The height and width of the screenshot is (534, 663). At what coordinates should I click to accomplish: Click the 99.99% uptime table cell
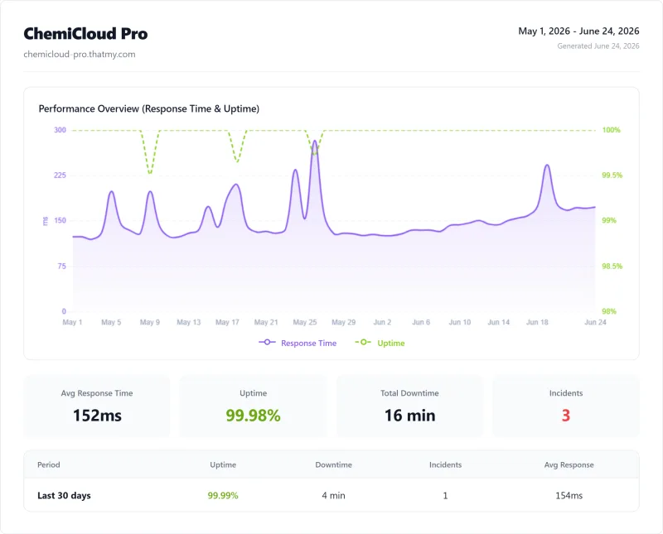pos(223,496)
